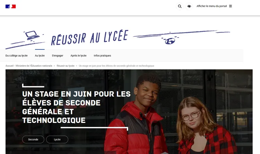Select the Lycée tag button
The image size is (260, 154).
pyautogui.click(x=57, y=139)
